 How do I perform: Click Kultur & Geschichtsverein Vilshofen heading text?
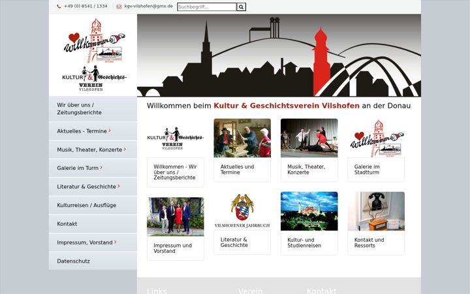pyautogui.click(x=287, y=106)
